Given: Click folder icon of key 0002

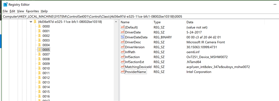Looking at the screenshot, I should 40,36.
